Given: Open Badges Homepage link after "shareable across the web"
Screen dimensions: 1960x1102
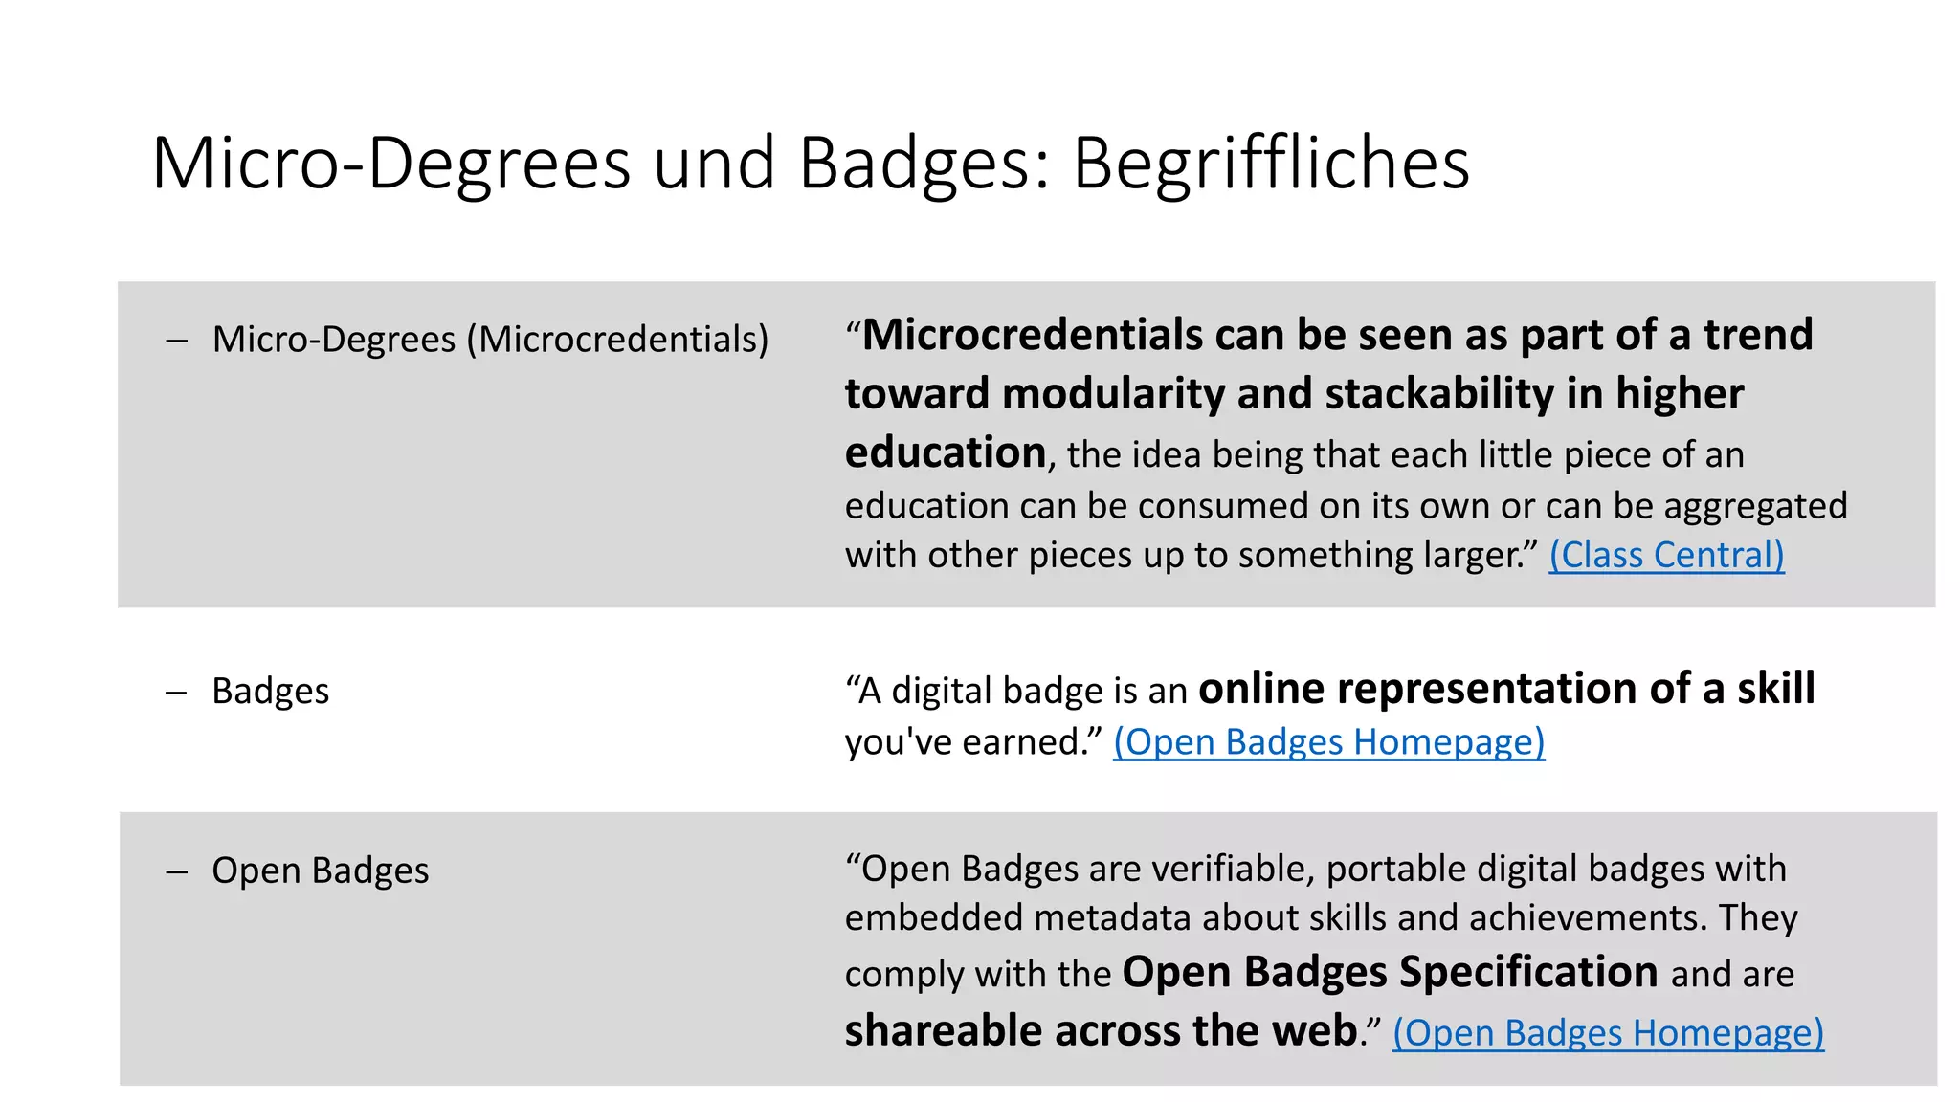Looking at the screenshot, I should coord(1608,1033).
